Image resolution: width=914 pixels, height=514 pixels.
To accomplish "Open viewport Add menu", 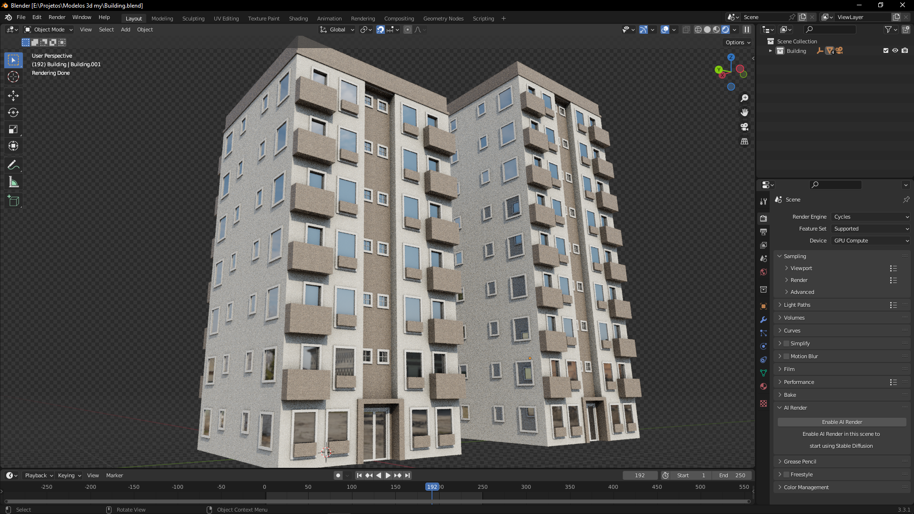I will (x=125, y=30).
